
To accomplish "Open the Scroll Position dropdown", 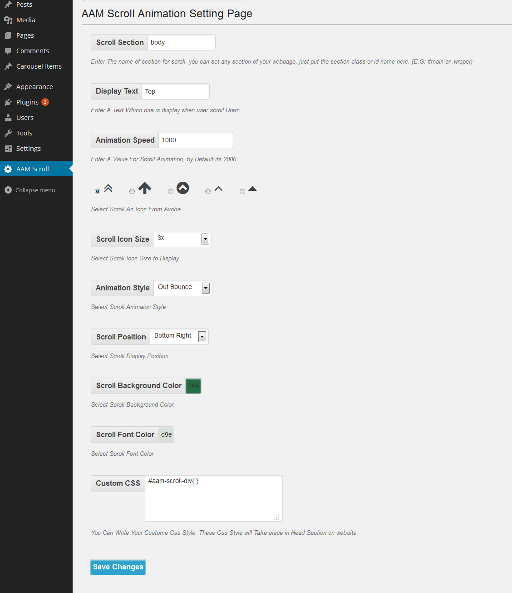I will pos(179,337).
